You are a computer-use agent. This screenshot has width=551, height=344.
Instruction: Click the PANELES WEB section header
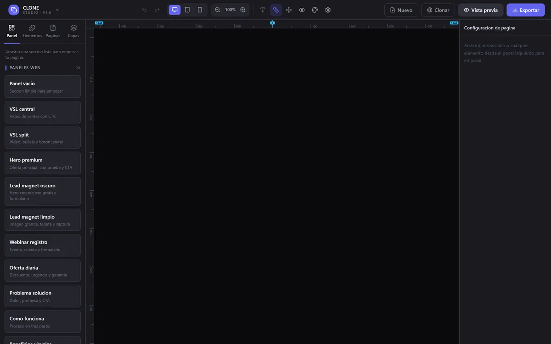tap(25, 68)
